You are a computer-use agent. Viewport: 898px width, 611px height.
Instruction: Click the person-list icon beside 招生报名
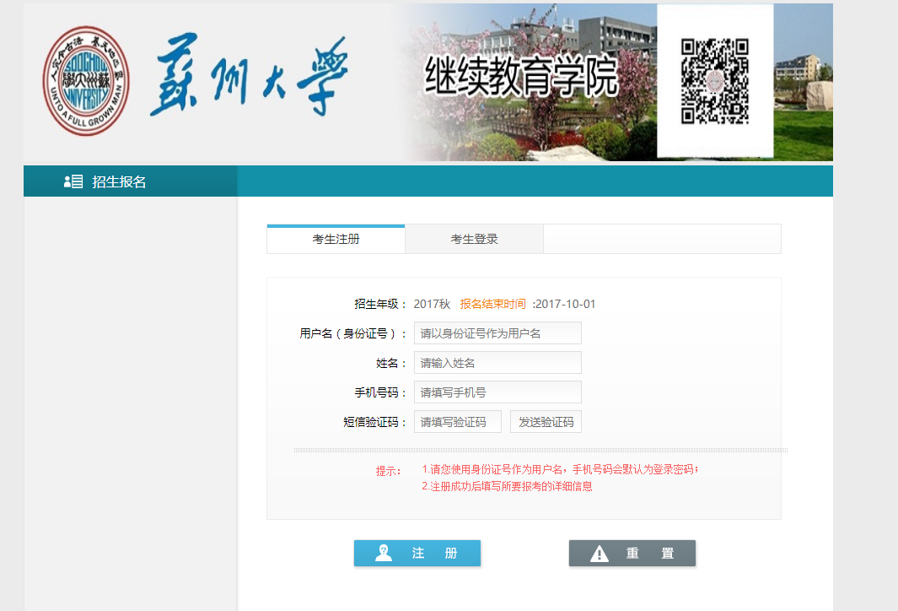[x=73, y=181]
